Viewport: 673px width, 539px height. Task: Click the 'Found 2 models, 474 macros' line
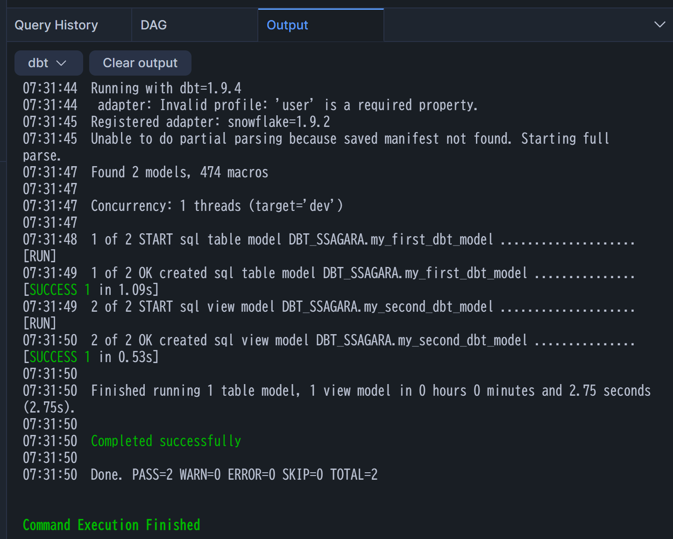(x=179, y=172)
